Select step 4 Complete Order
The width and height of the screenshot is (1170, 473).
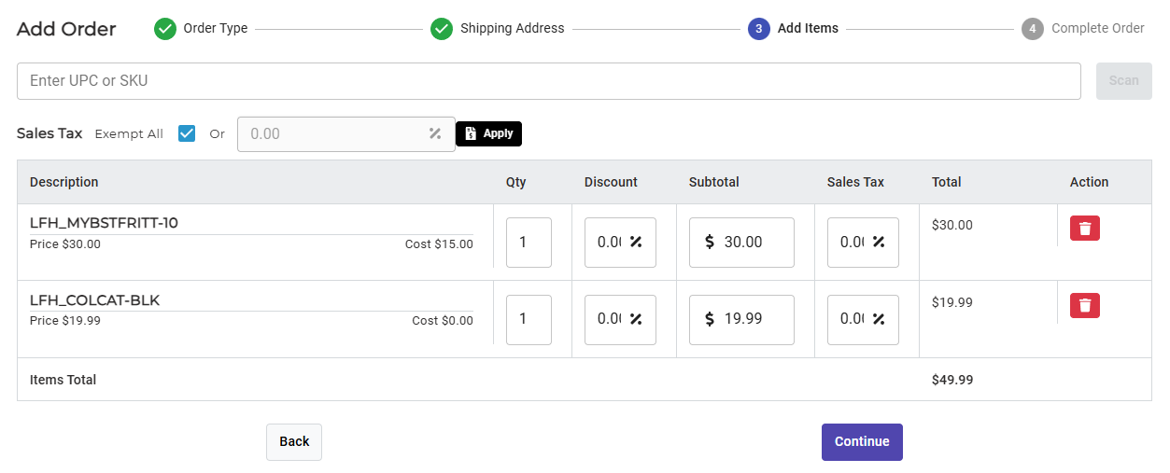click(1083, 29)
